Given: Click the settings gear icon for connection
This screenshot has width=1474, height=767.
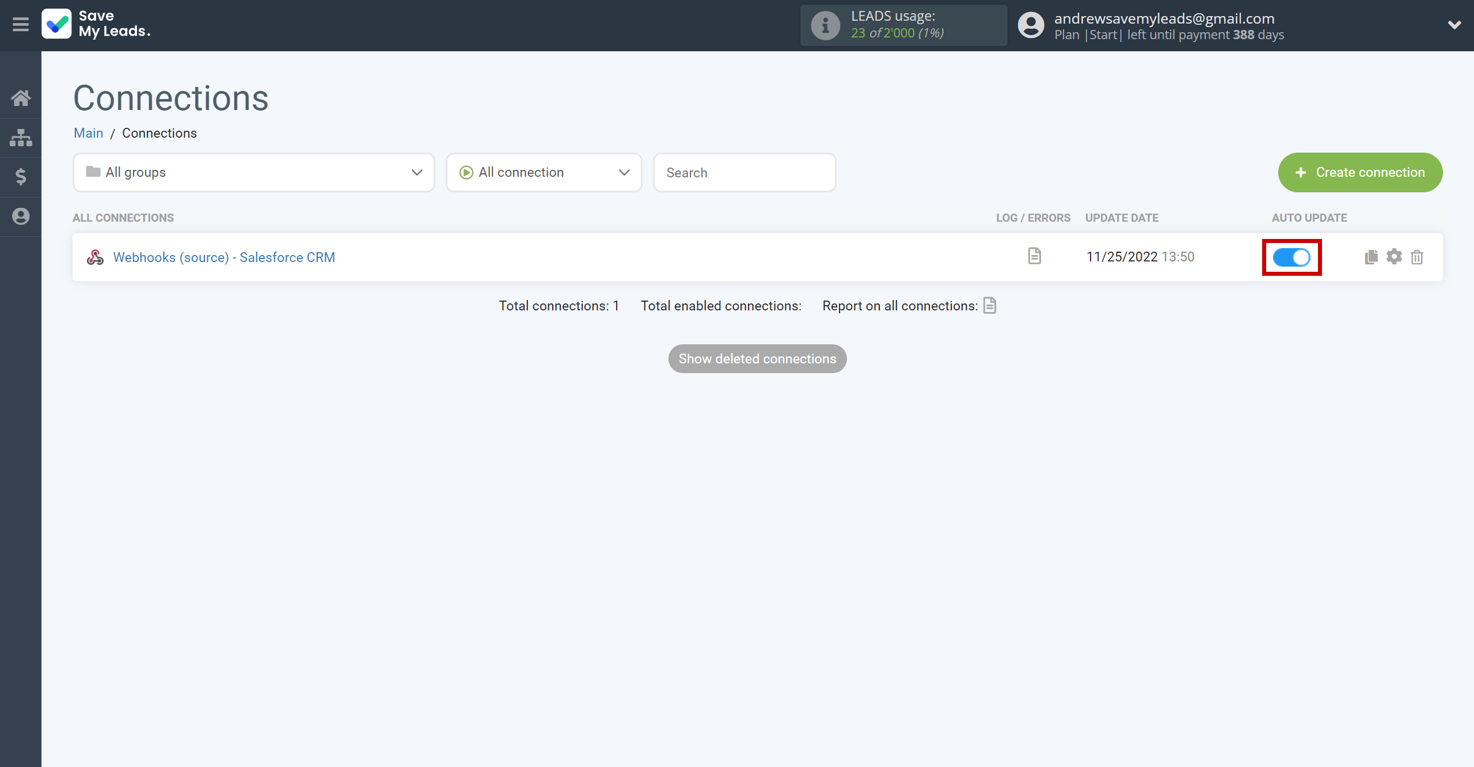Looking at the screenshot, I should pyautogui.click(x=1394, y=256).
